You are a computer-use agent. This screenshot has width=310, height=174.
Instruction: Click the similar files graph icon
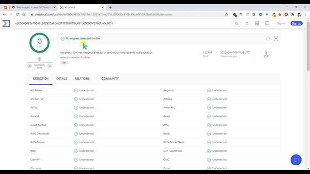276,39
